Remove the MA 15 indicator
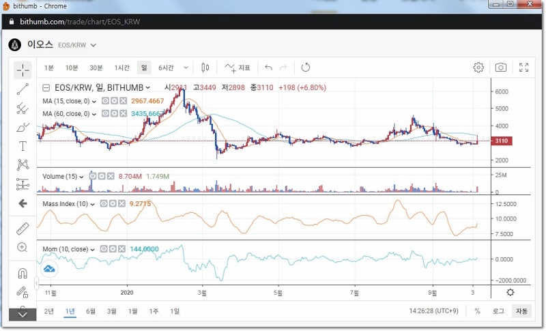The height and width of the screenshot is (331, 546). (124, 101)
